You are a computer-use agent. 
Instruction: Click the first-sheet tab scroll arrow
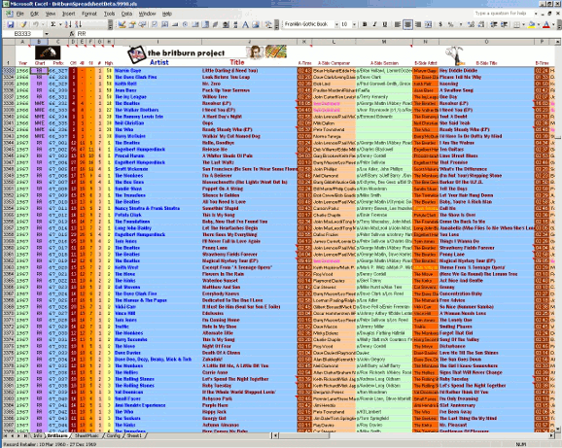[6, 435]
